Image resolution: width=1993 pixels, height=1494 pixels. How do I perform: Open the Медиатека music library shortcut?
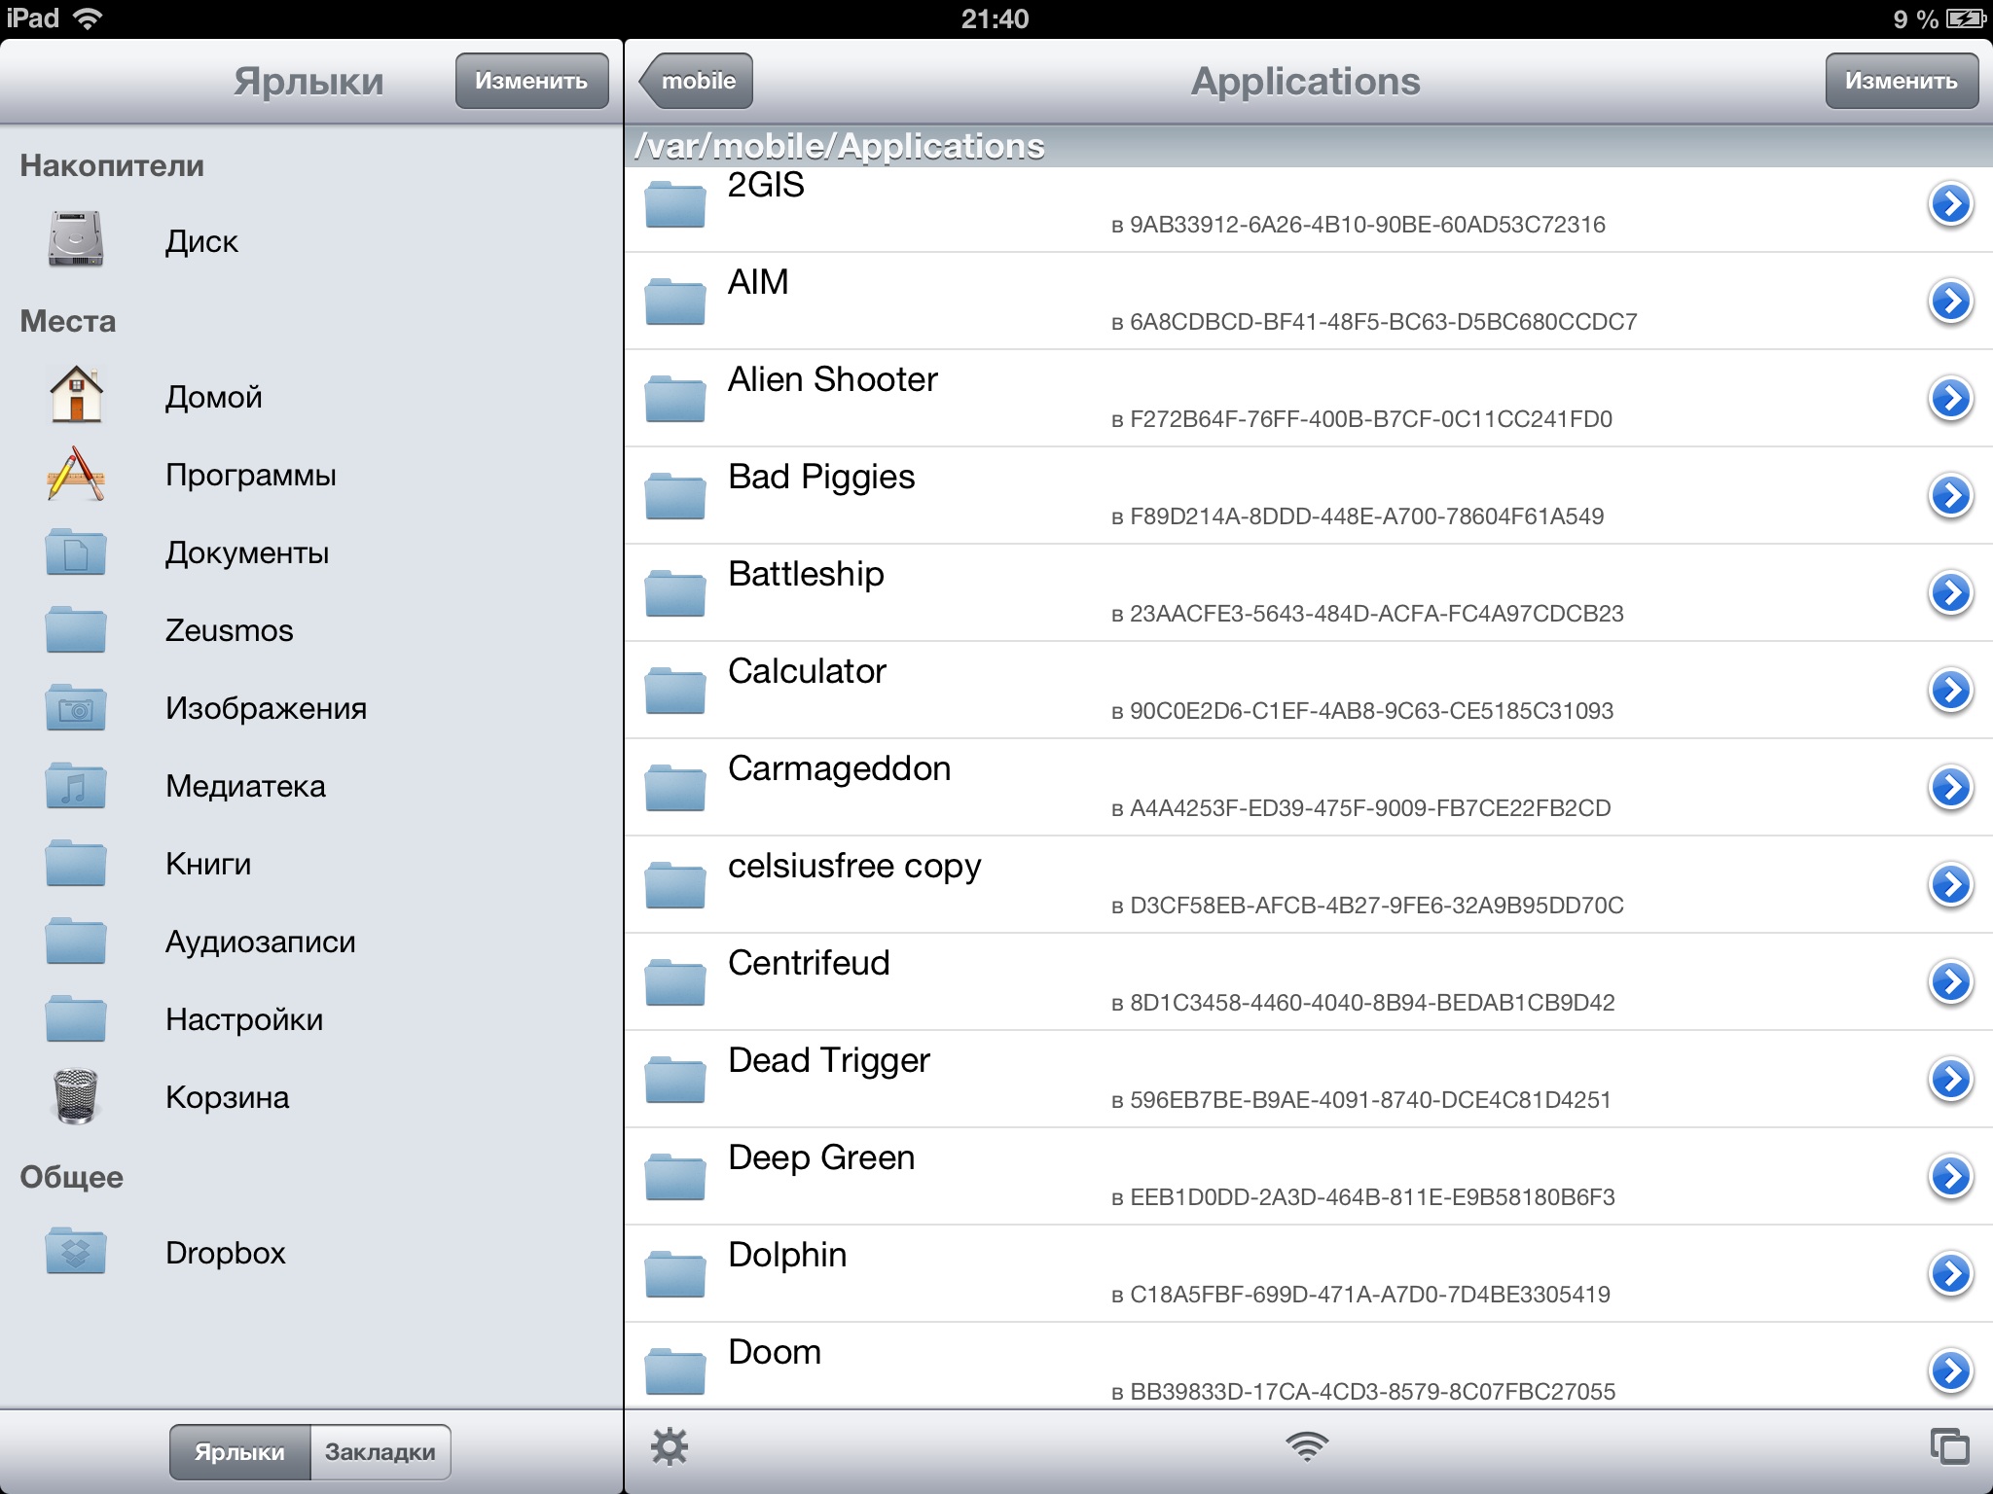(x=310, y=785)
